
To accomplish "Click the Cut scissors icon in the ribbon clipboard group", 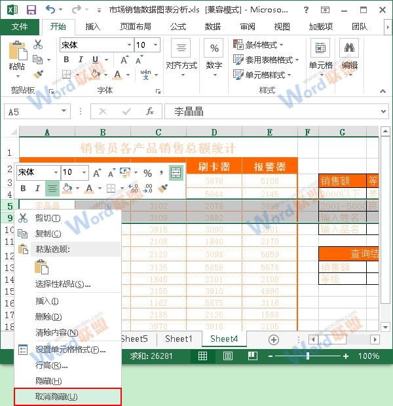I will coord(38,45).
